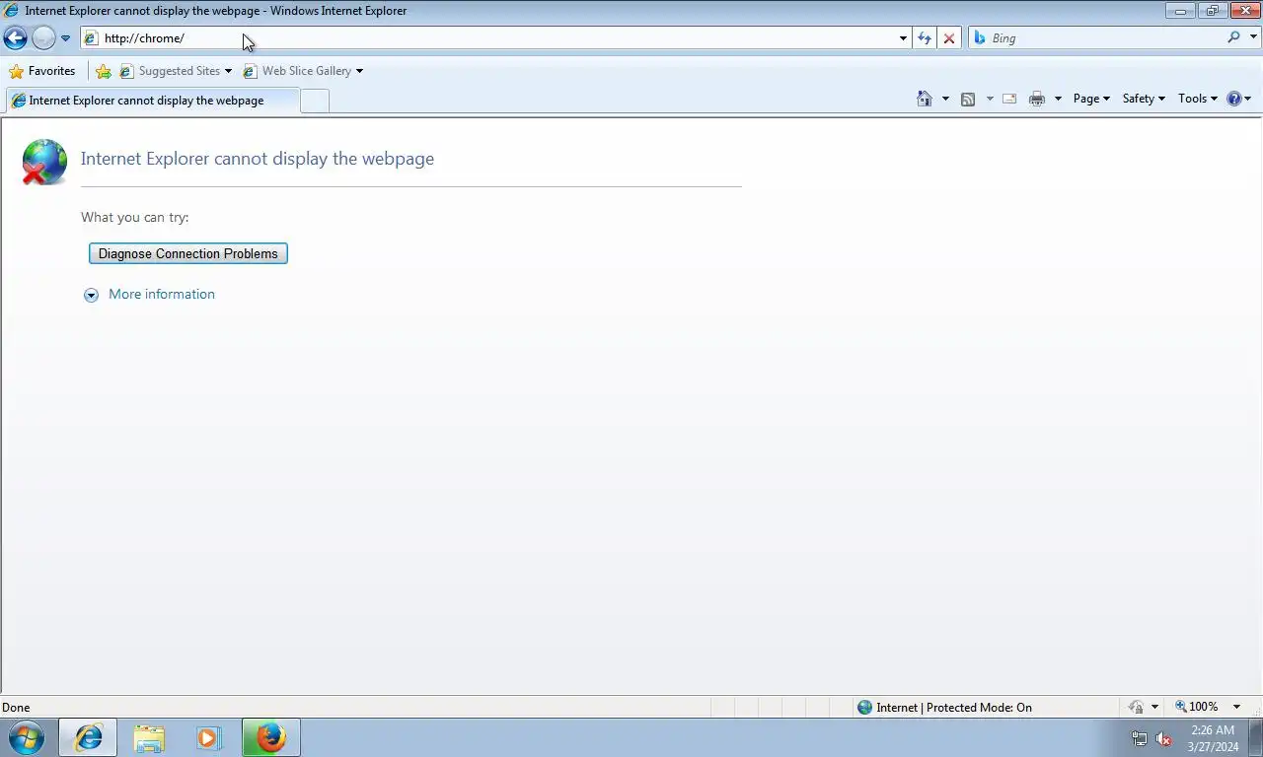Click the status bar privacy/popup blocker icon

point(1137,707)
